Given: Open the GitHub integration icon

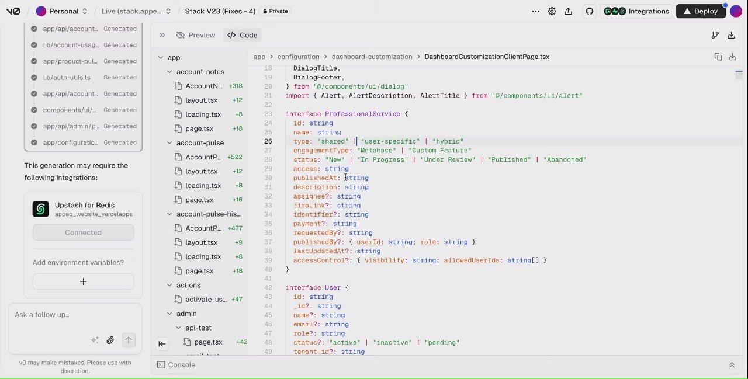Looking at the screenshot, I should [590, 11].
